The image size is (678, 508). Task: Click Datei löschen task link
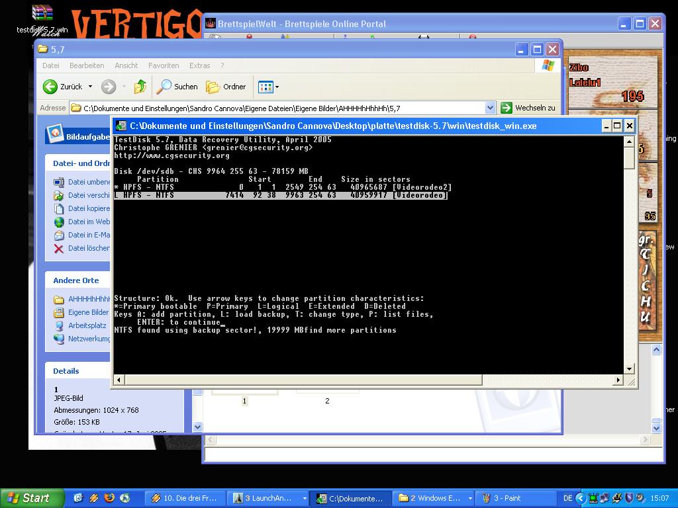89,248
